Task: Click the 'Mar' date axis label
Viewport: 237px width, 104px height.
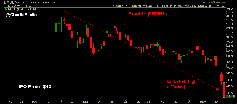Action: [x=85, y=102]
